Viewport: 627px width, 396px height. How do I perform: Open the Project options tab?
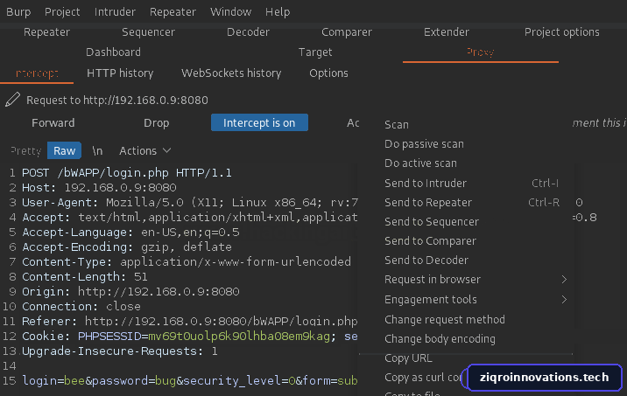coord(562,32)
